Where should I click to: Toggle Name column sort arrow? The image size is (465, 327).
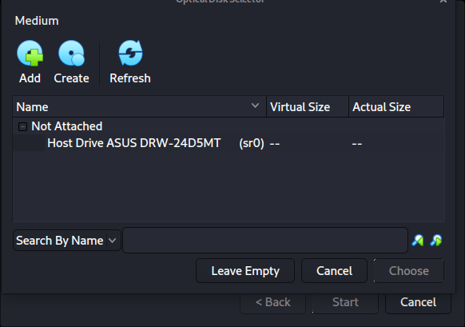(x=255, y=106)
